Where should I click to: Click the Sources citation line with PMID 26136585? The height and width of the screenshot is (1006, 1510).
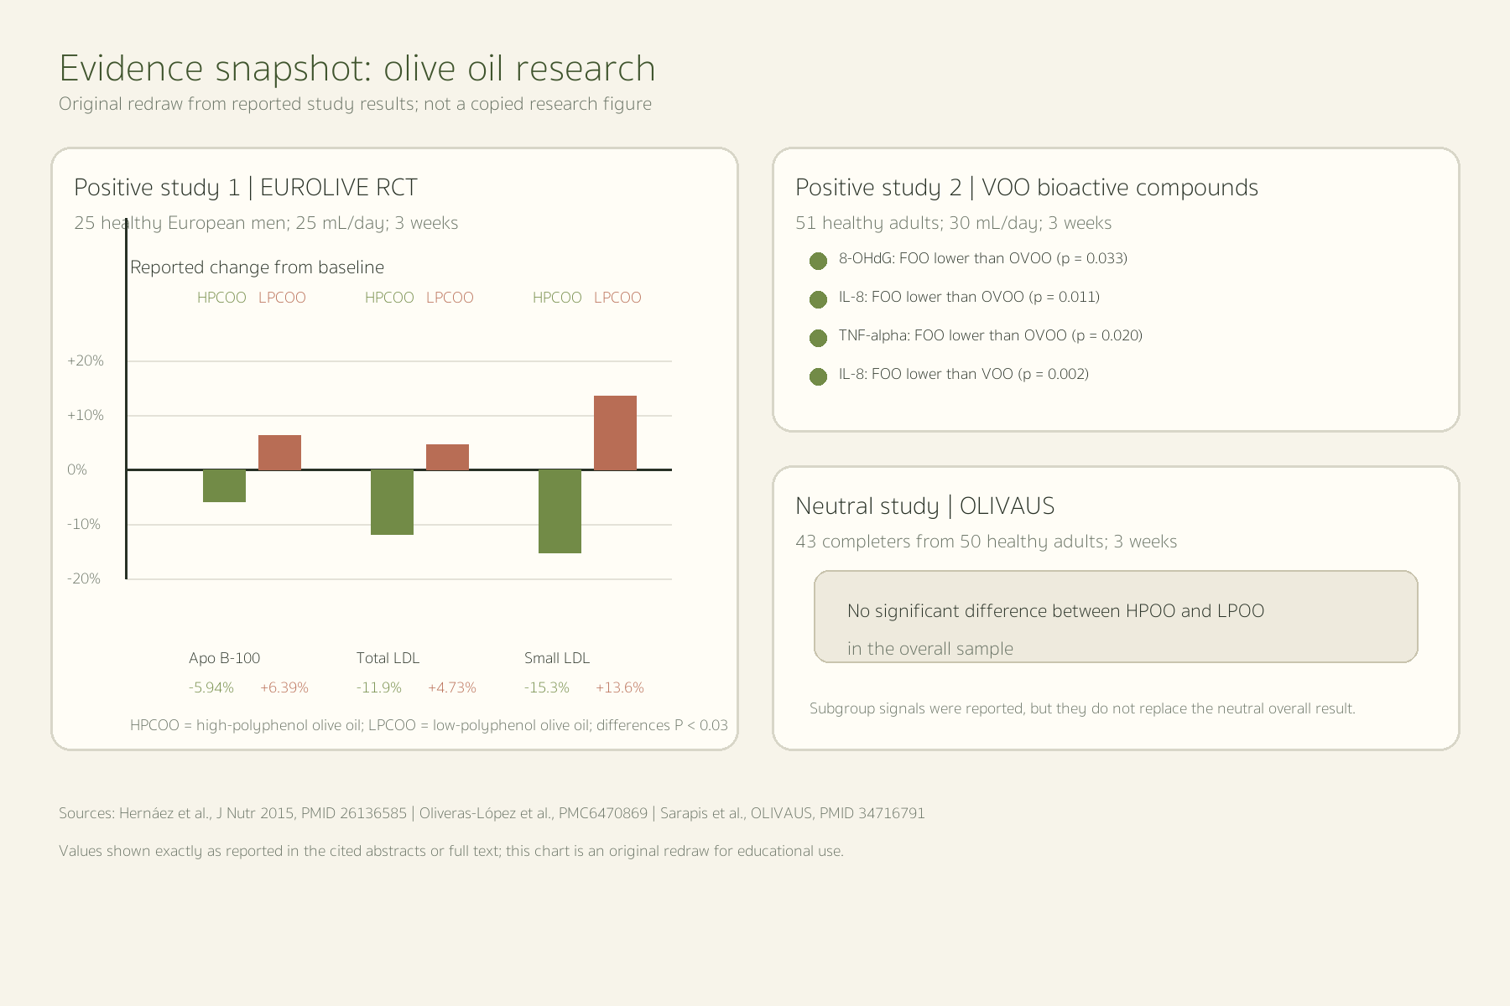[492, 813]
